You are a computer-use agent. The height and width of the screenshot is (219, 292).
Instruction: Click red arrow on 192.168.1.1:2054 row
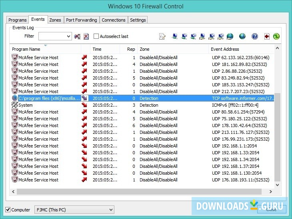click(84, 146)
